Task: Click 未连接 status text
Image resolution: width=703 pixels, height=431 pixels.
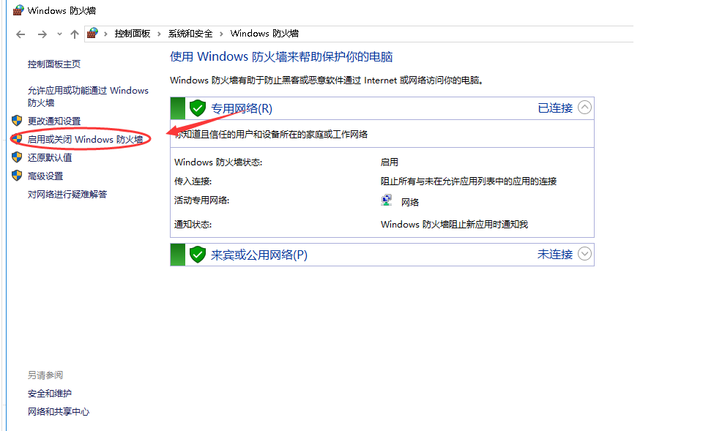Action: click(555, 255)
